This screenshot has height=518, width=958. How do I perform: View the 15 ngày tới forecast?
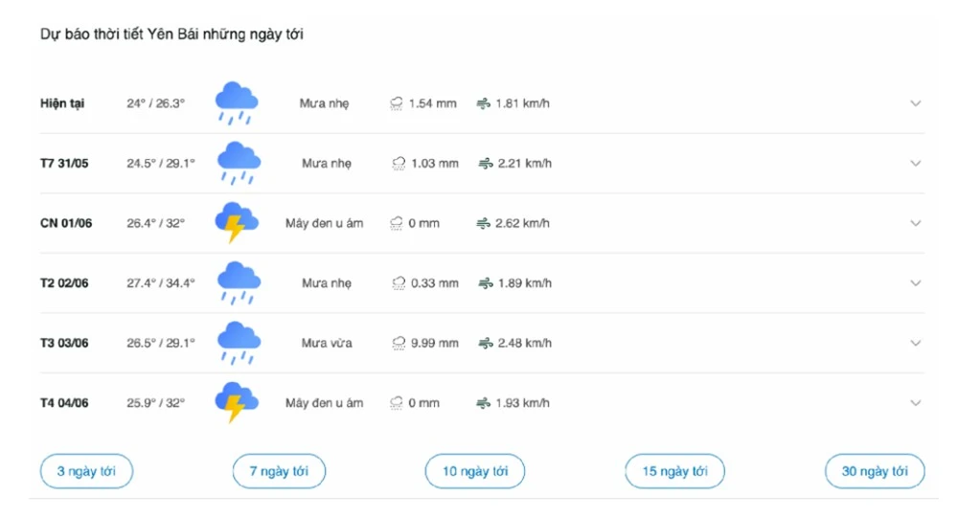point(674,471)
